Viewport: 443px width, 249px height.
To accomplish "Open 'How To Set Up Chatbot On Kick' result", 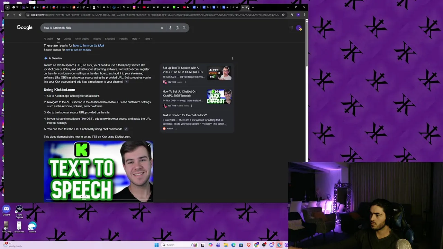I will pyautogui.click(x=179, y=93).
